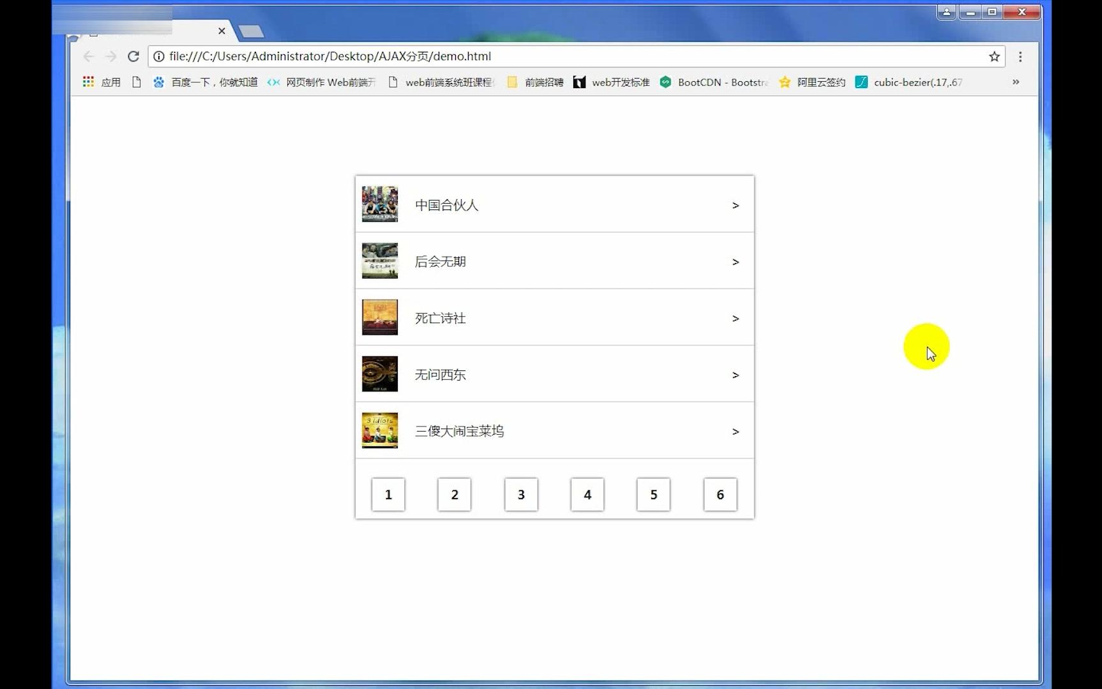Image resolution: width=1102 pixels, height=689 pixels.
Task: Click the page info icon in address bar
Action: click(158, 56)
